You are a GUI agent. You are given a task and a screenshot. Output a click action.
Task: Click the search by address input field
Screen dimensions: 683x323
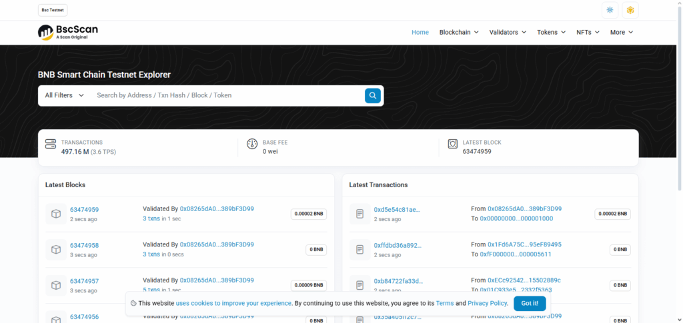pos(227,95)
